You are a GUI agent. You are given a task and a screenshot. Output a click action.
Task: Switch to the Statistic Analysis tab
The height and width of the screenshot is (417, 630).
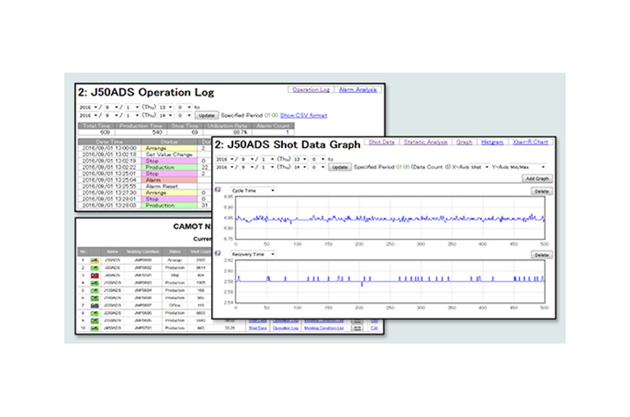425,142
